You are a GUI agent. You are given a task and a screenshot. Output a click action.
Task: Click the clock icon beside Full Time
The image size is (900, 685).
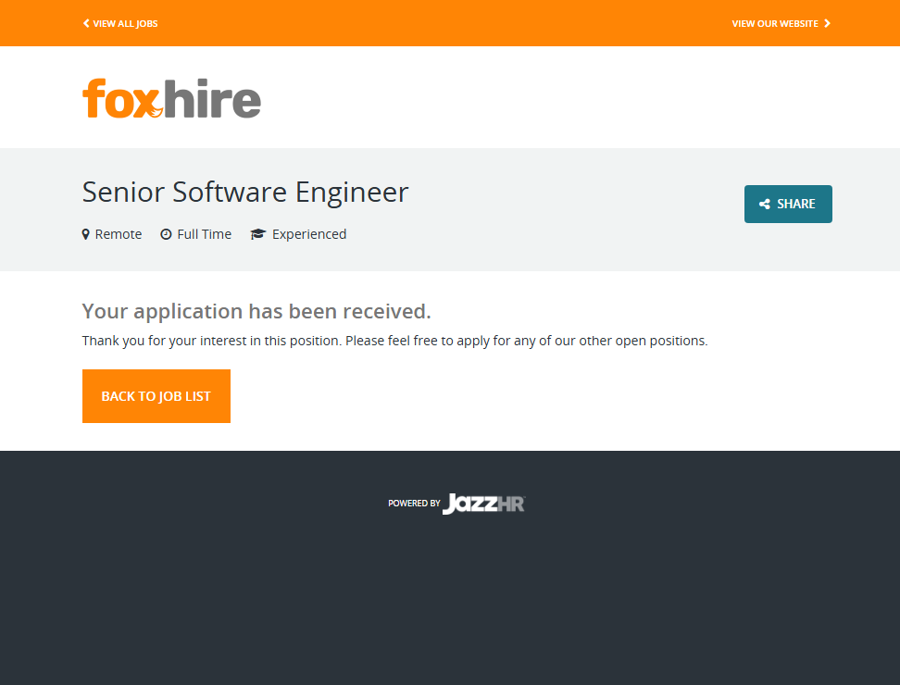pos(166,234)
